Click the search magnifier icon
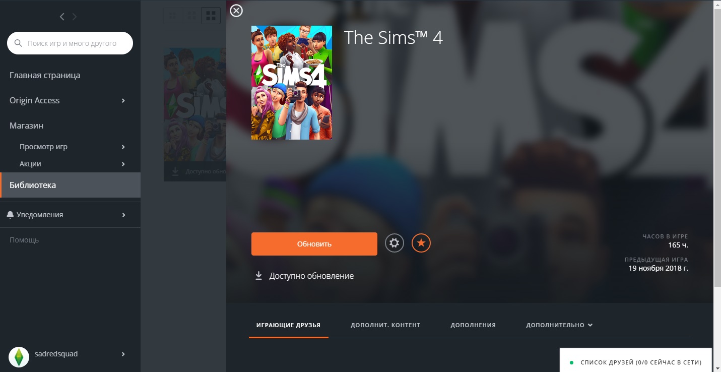Viewport: 721px width, 372px height. pyautogui.click(x=19, y=43)
